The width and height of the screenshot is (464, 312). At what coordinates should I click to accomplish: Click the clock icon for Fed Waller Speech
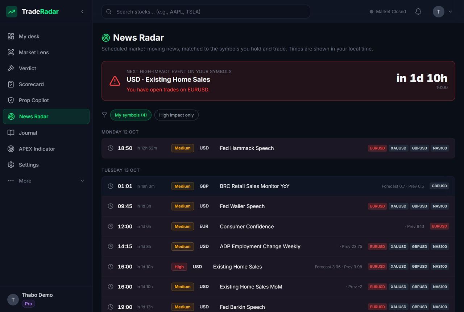[x=111, y=206]
